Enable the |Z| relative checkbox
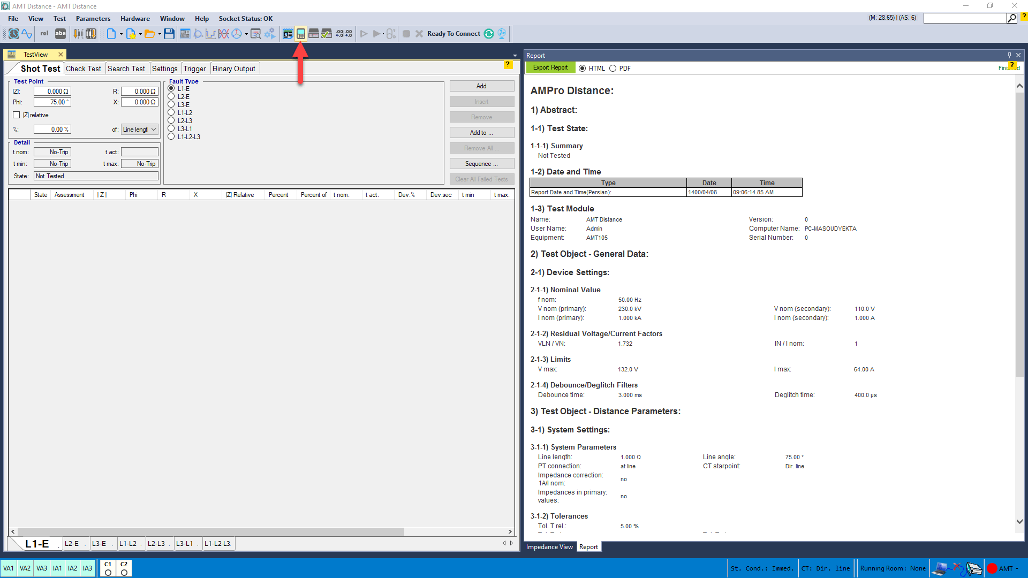The height and width of the screenshot is (578, 1028). coord(17,115)
